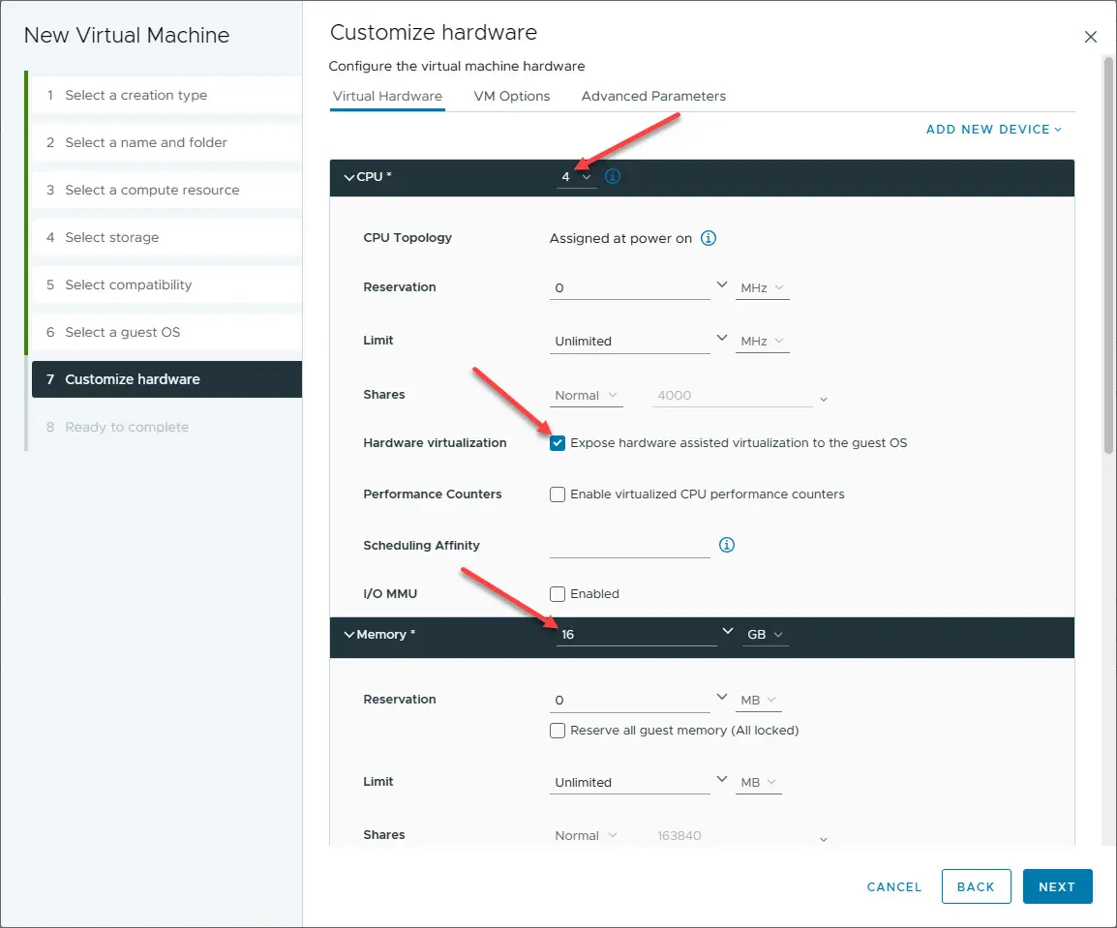The height and width of the screenshot is (928, 1117).
Task: Uncheck Expose hardware assisted virtualization checkbox
Action: (x=558, y=443)
